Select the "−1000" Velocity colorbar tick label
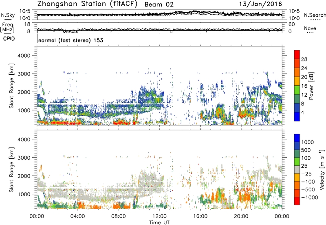The height and width of the screenshot is (225, 326). point(310,197)
